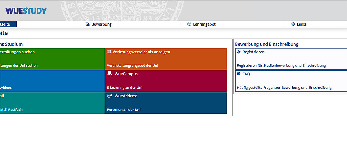Image resolution: width=347 pixels, height=149 pixels.
Task: Open the teal Mail-Postfach tile
Action: coord(52,103)
